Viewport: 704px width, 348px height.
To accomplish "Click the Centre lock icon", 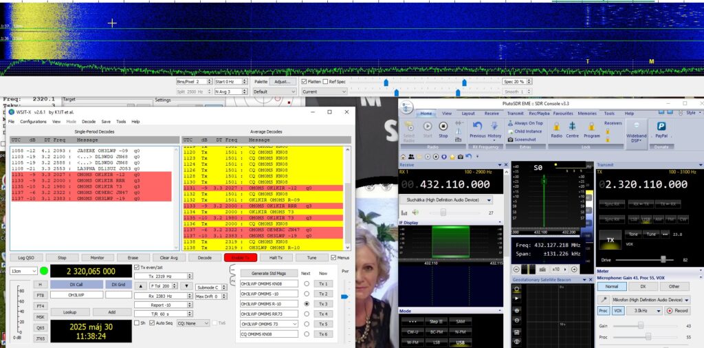I will coord(572,126).
